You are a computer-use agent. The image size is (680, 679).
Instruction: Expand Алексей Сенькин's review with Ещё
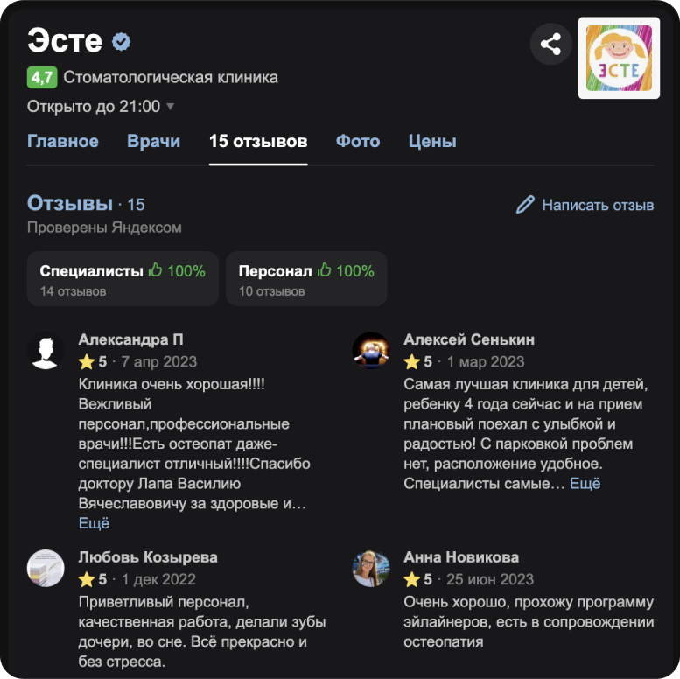[x=585, y=484]
